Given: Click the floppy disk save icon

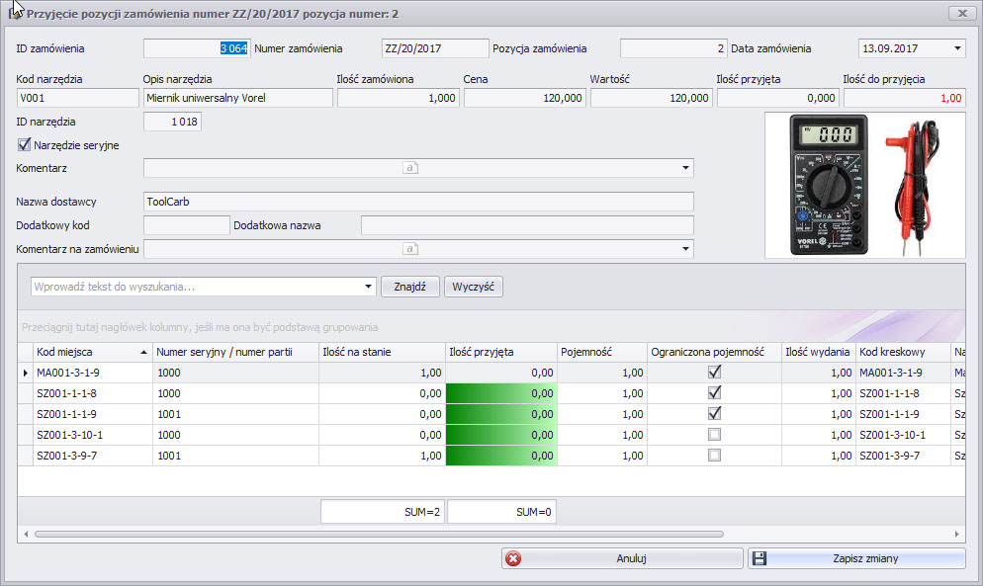Looking at the screenshot, I should coord(760,558).
